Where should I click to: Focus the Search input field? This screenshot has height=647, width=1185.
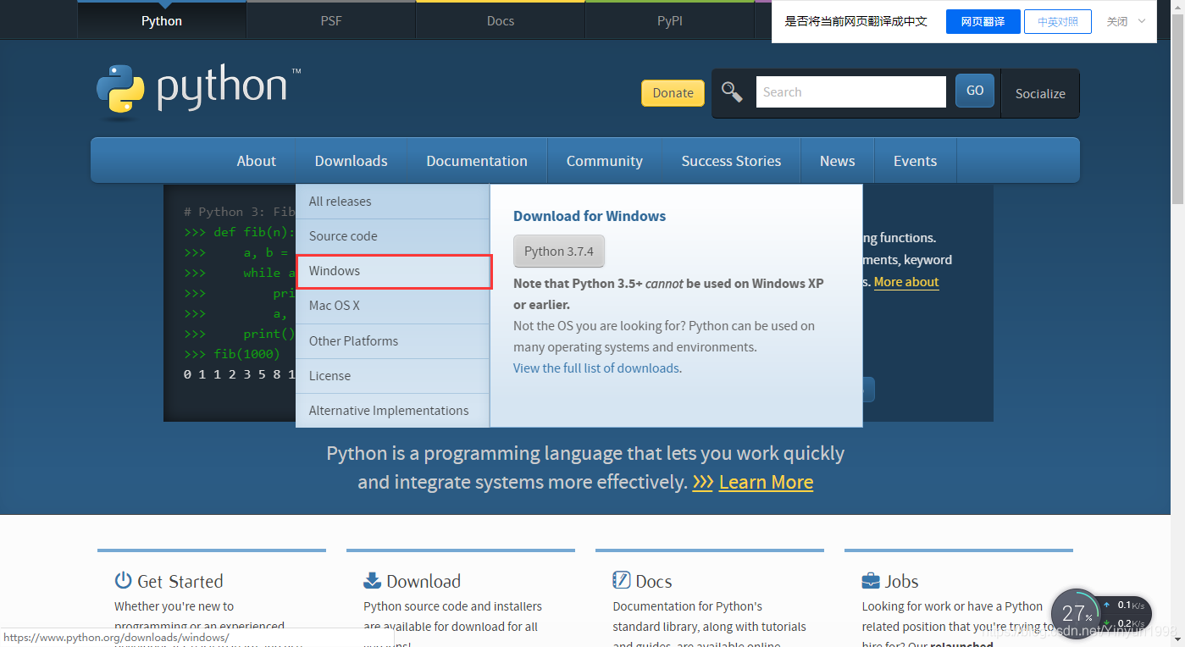click(x=850, y=91)
